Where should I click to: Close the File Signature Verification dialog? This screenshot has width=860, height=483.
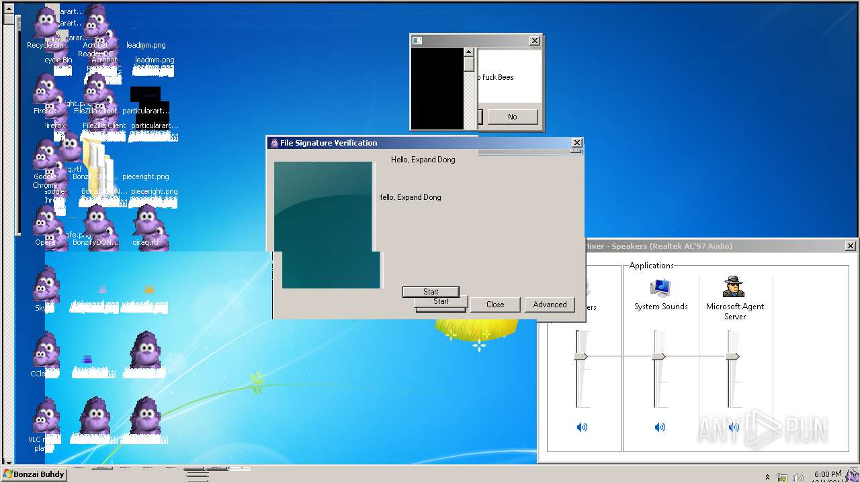click(576, 143)
